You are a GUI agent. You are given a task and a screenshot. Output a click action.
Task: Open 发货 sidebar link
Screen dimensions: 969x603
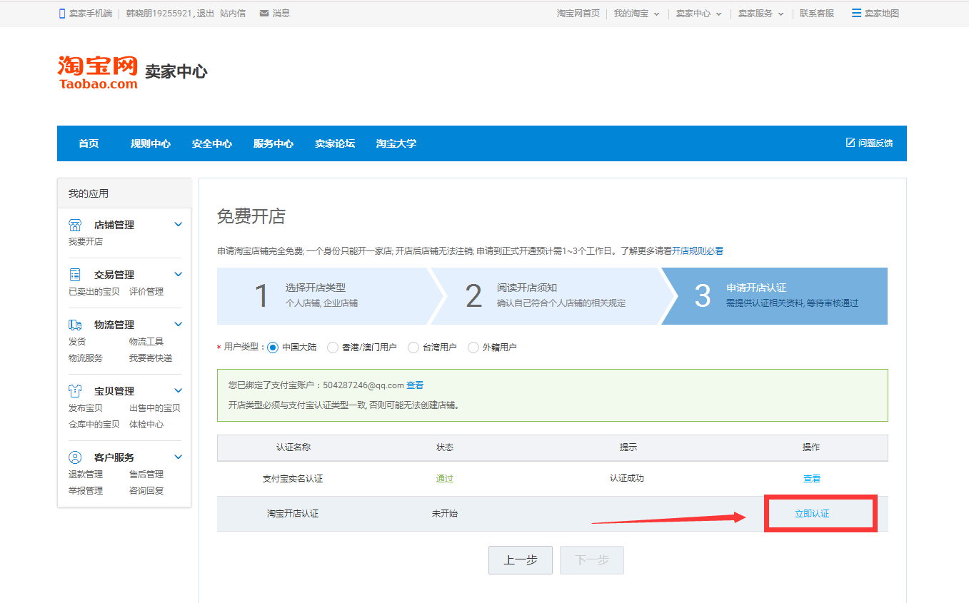point(77,342)
